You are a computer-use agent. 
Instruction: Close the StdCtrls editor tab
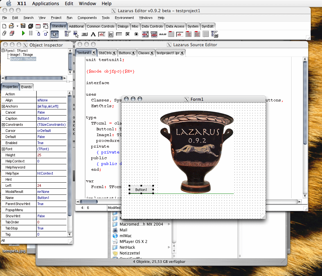pos(114,53)
